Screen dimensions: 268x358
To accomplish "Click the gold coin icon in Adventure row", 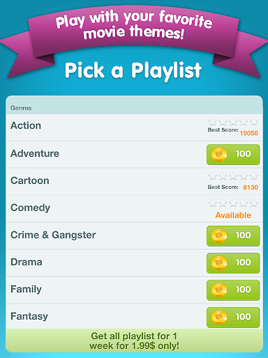I will 219,155.
